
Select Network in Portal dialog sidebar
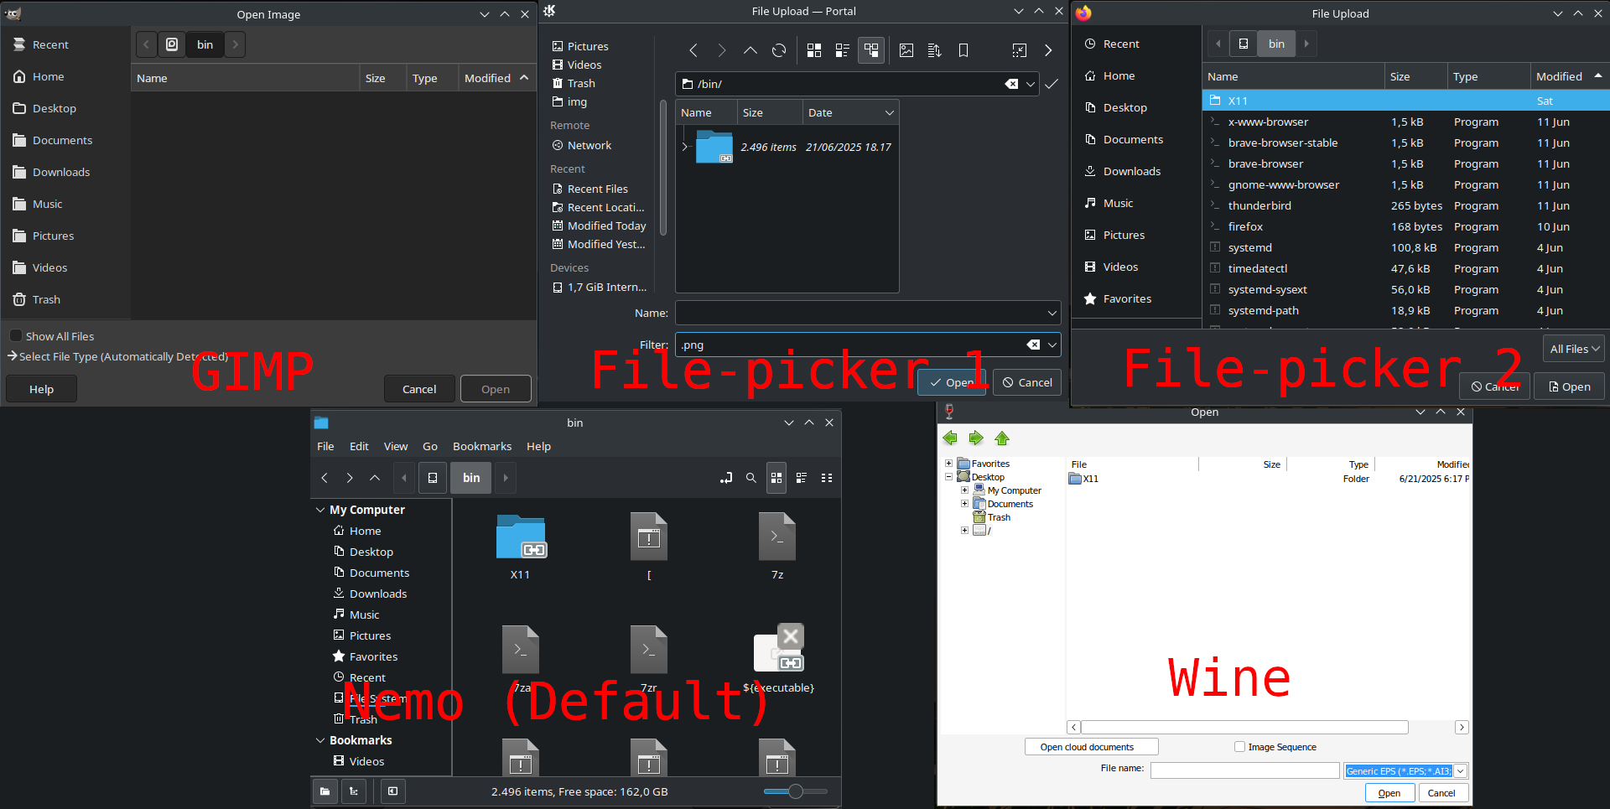click(589, 145)
